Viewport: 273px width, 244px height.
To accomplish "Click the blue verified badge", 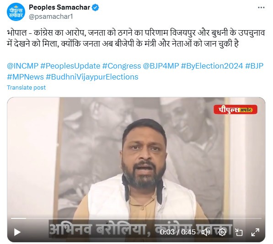I will click(x=95, y=7).
